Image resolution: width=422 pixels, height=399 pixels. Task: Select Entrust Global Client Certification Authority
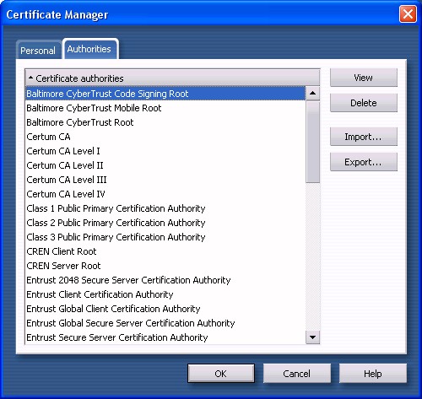coord(165,309)
